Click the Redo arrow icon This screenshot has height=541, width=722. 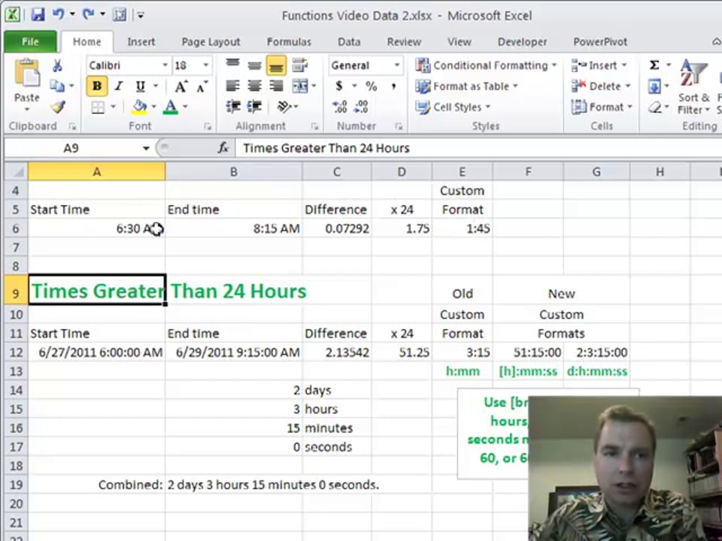coord(89,14)
